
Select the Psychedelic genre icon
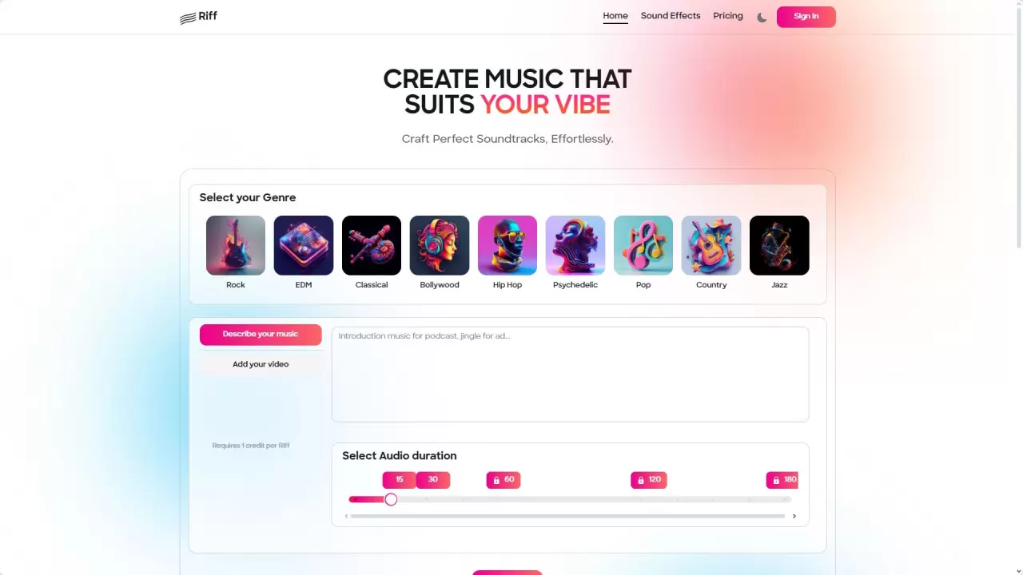(575, 245)
